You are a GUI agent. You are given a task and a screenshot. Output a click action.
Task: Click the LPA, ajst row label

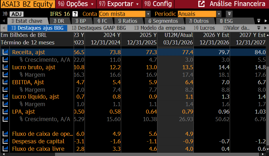point(24,112)
